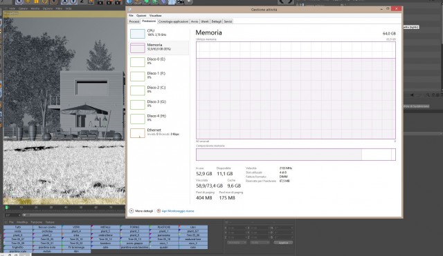This screenshot has height=256, width=443.
Task: Select the CPU performance graph entry
Action: 159,33
